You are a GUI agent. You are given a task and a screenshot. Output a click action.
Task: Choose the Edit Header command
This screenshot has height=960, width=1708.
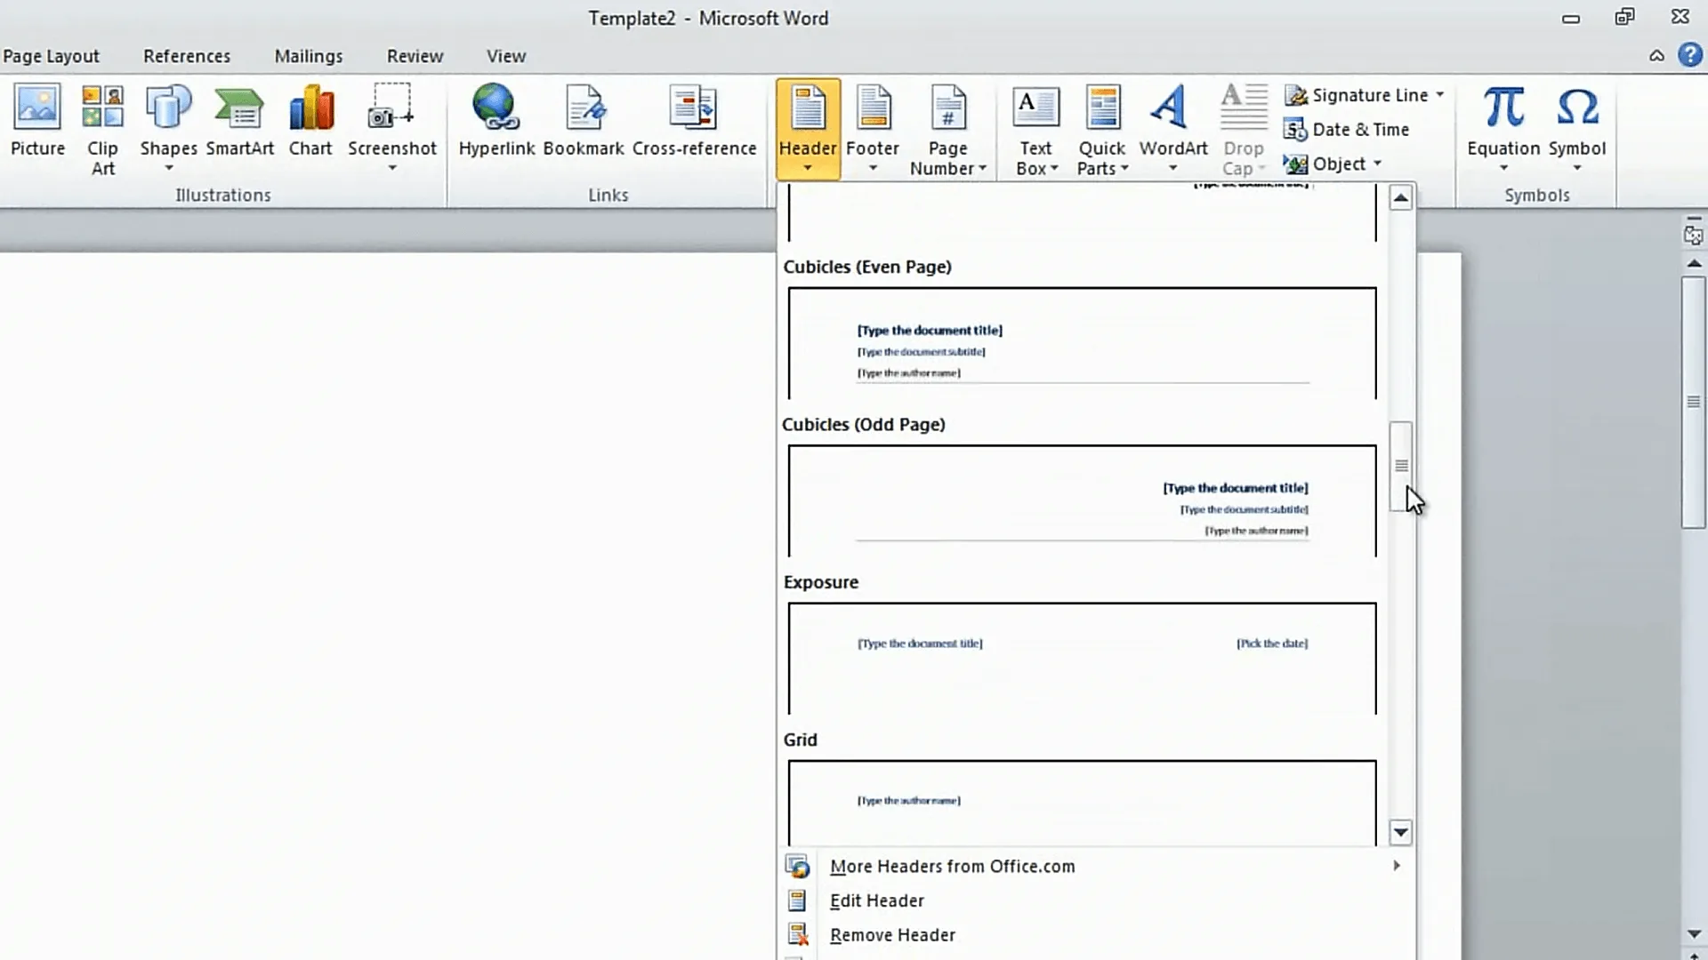tap(876, 900)
